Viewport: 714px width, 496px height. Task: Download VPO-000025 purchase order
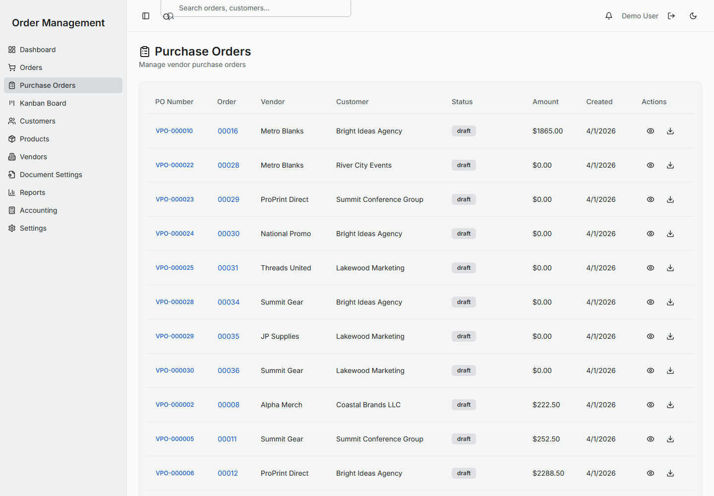pos(670,268)
